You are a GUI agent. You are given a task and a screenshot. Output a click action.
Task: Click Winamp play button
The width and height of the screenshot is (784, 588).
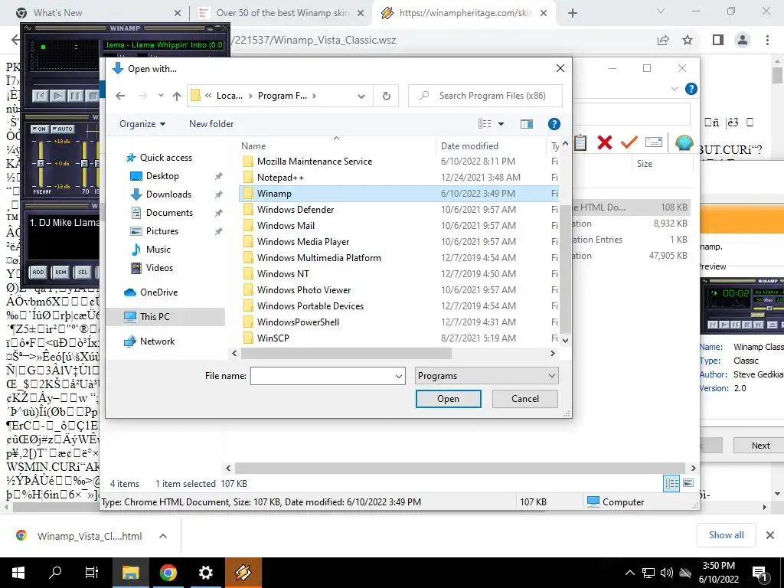click(x=57, y=96)
